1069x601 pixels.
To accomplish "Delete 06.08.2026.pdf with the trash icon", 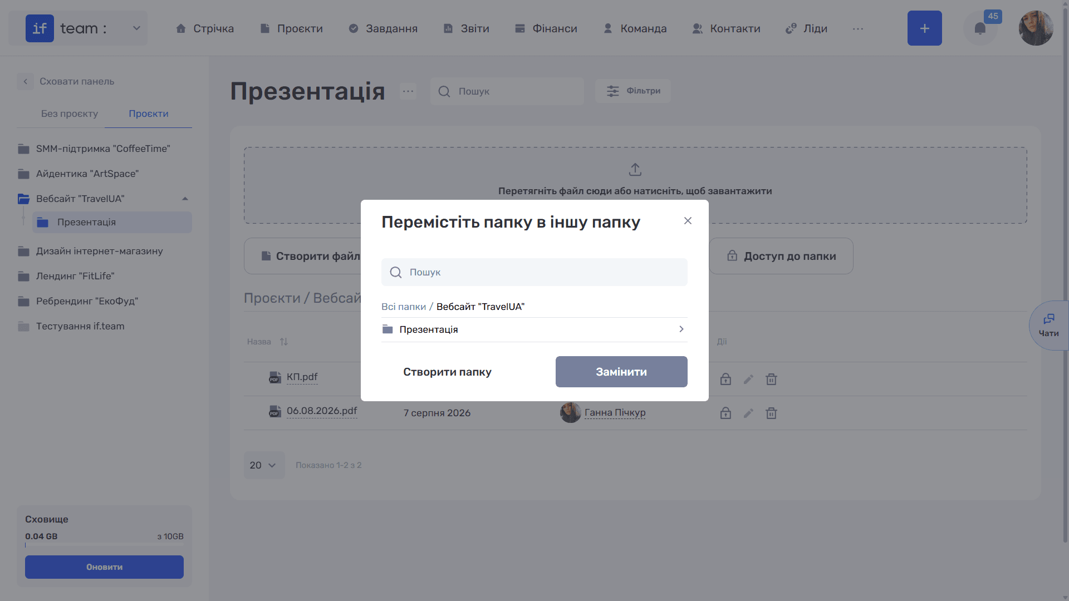I will 771,413.
